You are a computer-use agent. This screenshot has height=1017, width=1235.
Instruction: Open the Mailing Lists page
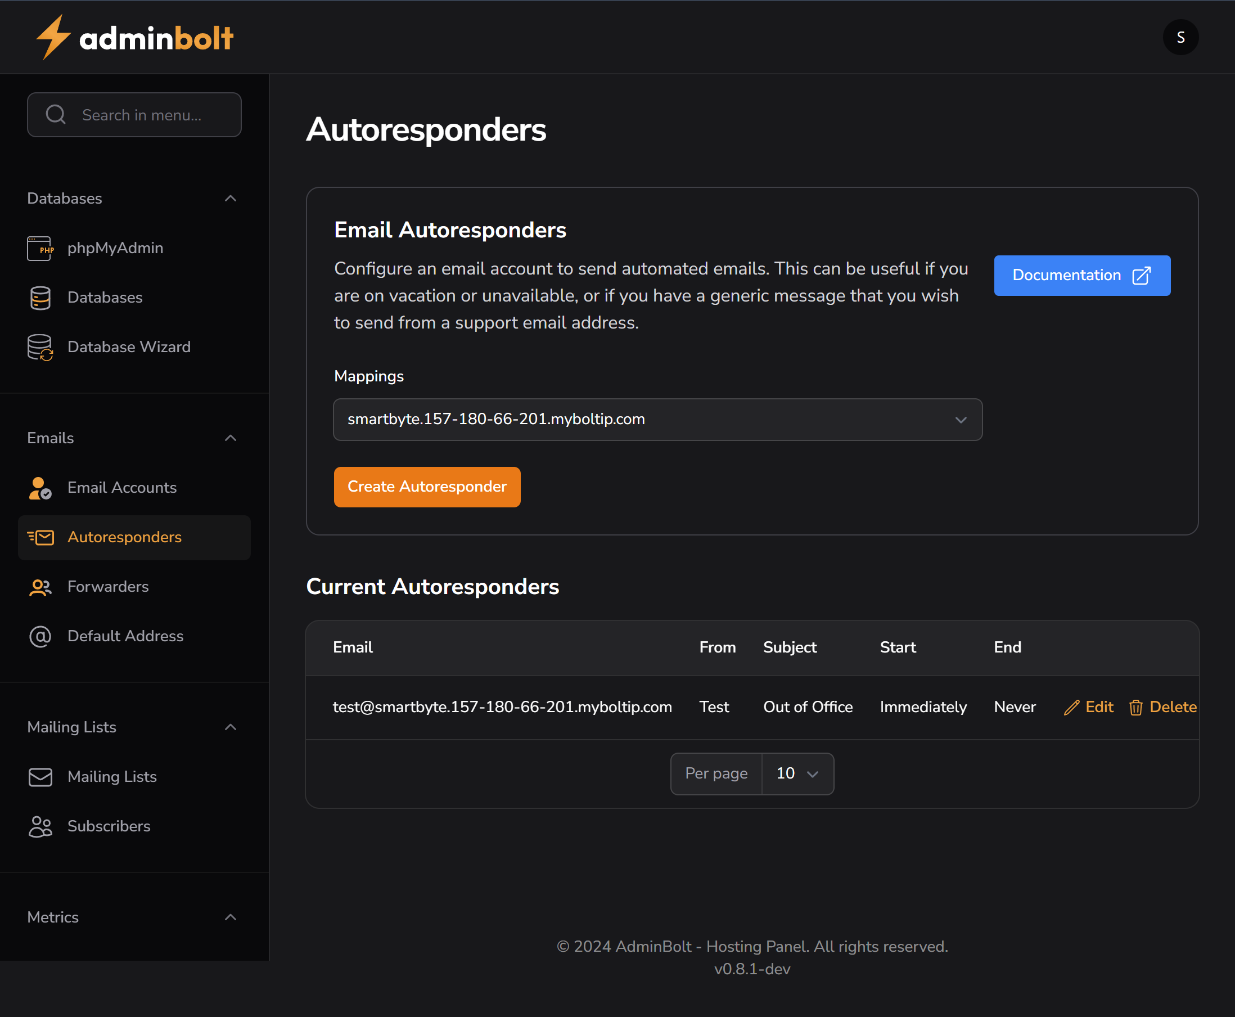[x=112, y=776]
